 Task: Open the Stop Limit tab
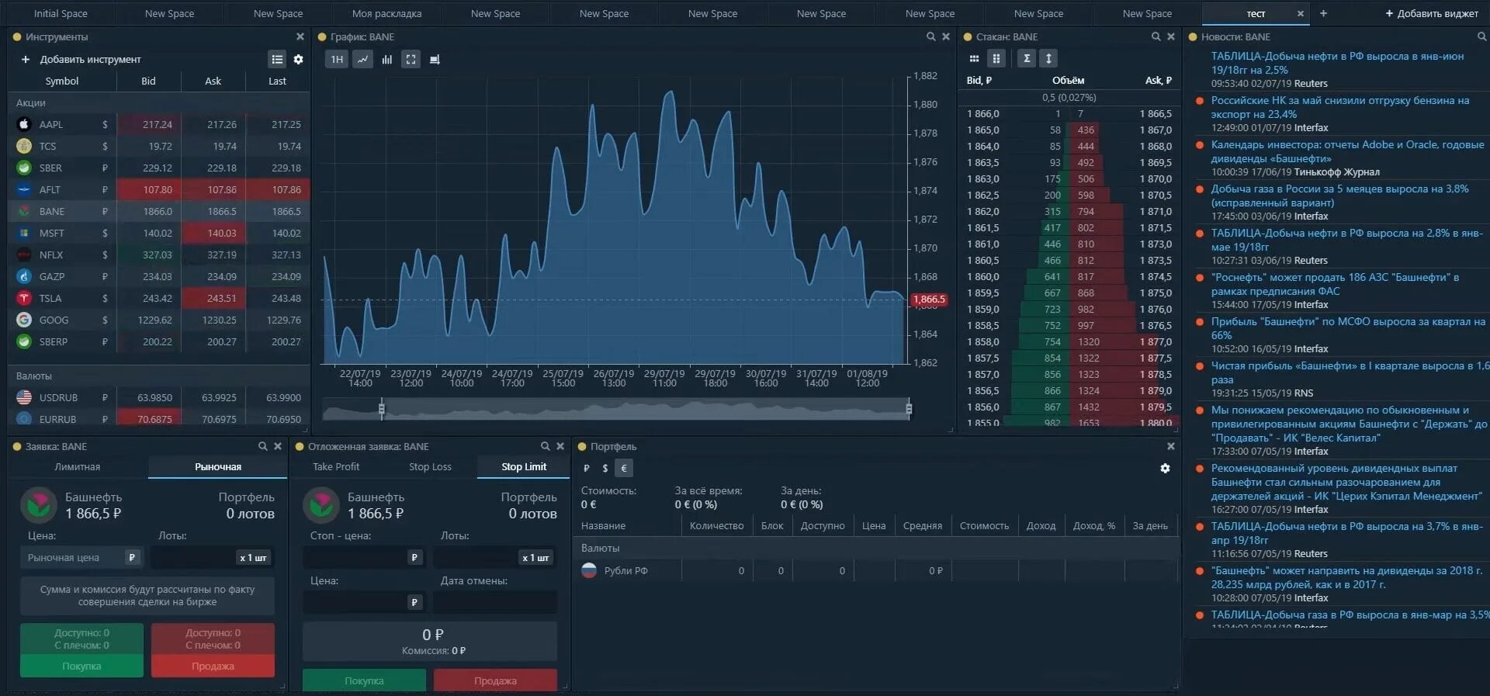click(524, 466)
